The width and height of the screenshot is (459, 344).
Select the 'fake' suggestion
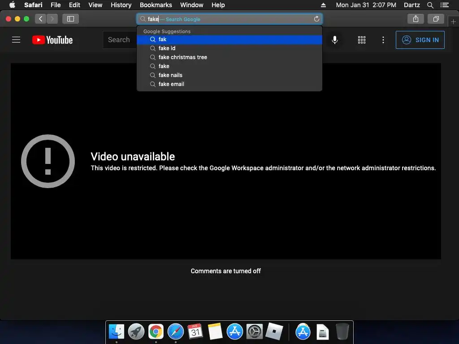[229, 66]
